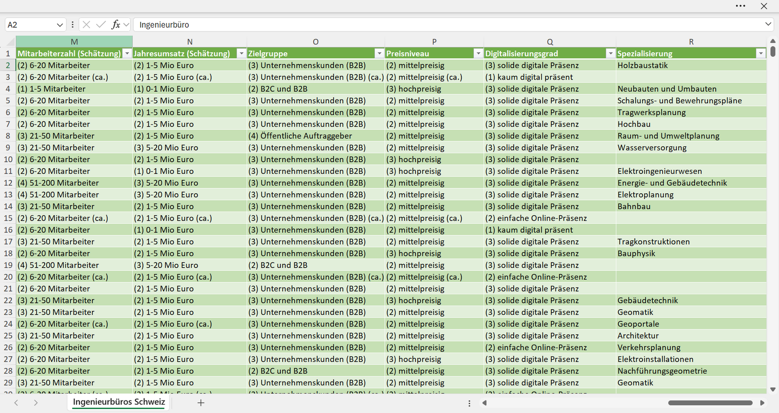
Task: Click horizontal scrollbar right arrow
Action: click(x=762, y=403)
